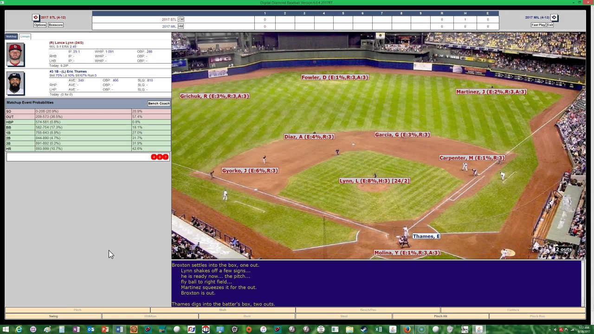Click the Pinch Hit button
Screen dimensions: 594x334
coord(440,316)
